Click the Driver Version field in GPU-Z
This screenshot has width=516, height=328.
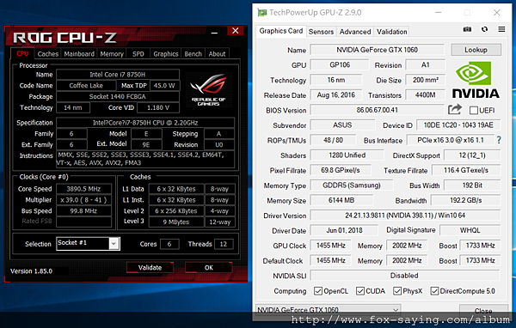405,216
